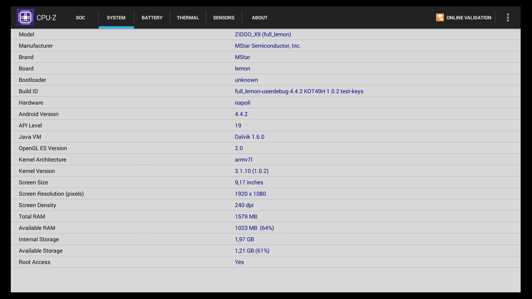Screen dimensions: 532x299
Task: Click the Root Access label
Action: pyautogui.click(x=35, y=262)
